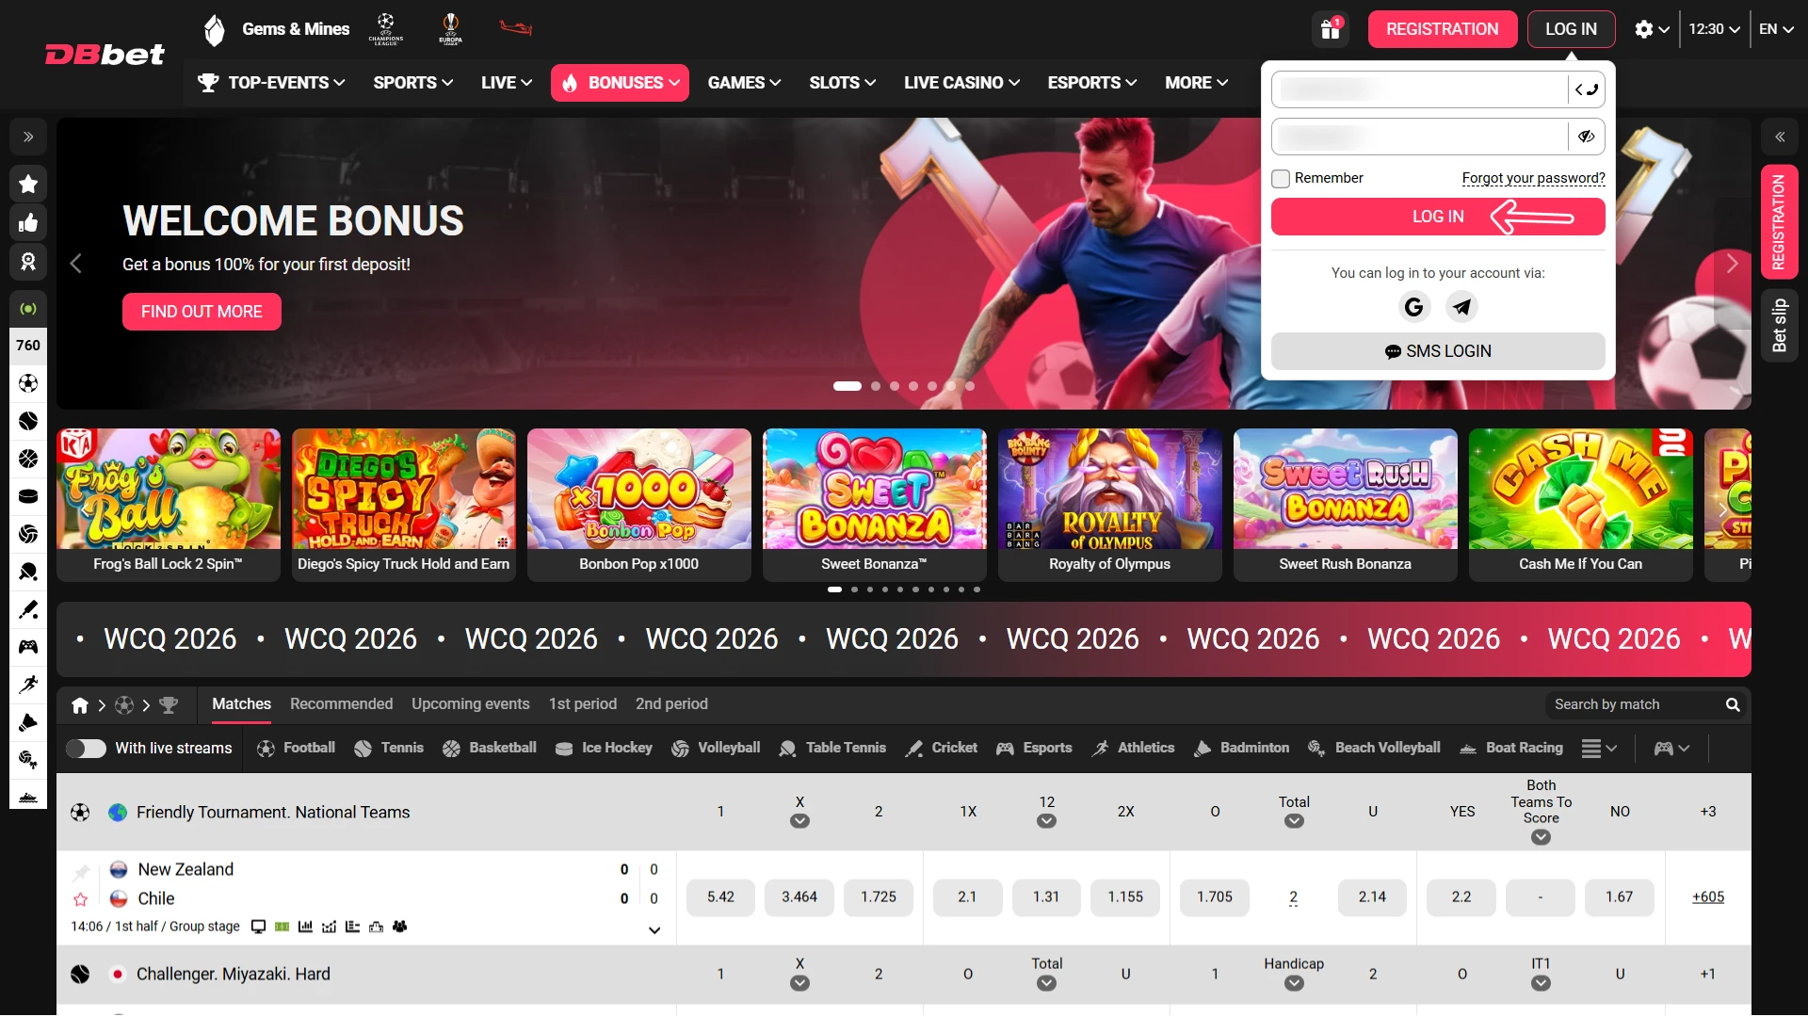
Task: Click FIND OUT MORE on welcome banner
Action: coord(202,312)
